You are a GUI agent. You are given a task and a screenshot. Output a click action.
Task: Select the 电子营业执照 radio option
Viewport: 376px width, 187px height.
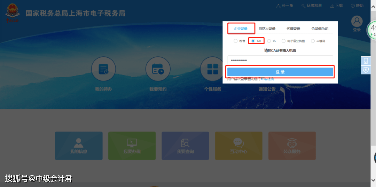click(x=284, y=41)
